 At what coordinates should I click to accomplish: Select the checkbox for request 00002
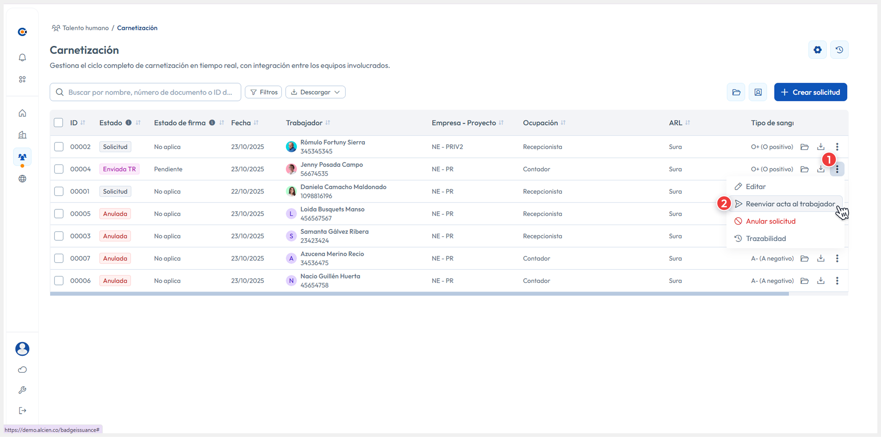(59, 147)
